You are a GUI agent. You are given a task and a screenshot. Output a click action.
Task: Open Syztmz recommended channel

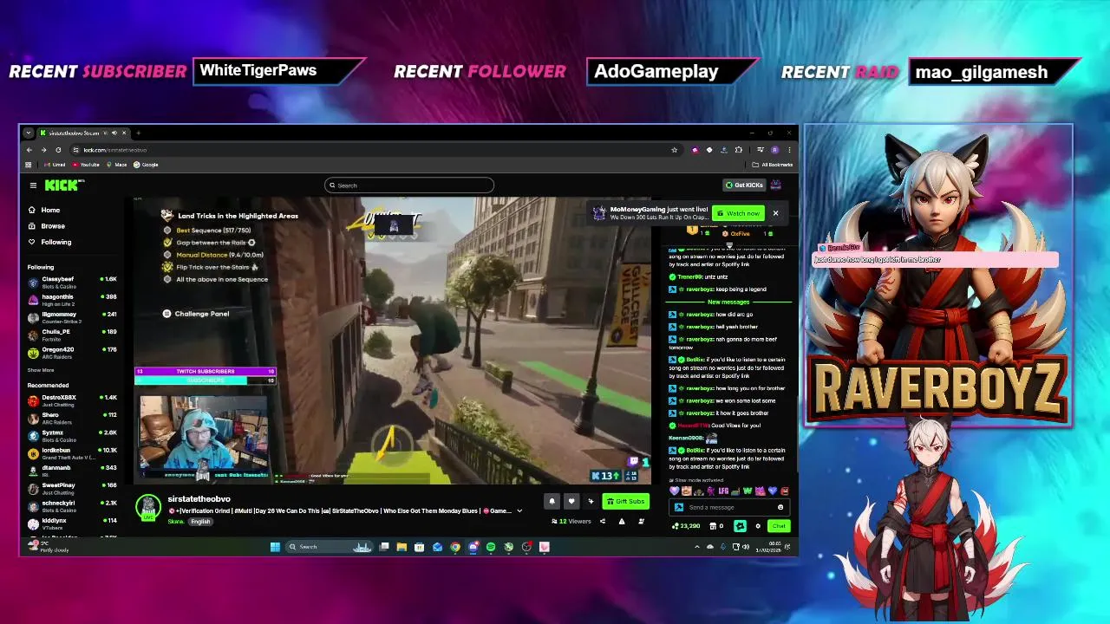(x=72, y=435)
